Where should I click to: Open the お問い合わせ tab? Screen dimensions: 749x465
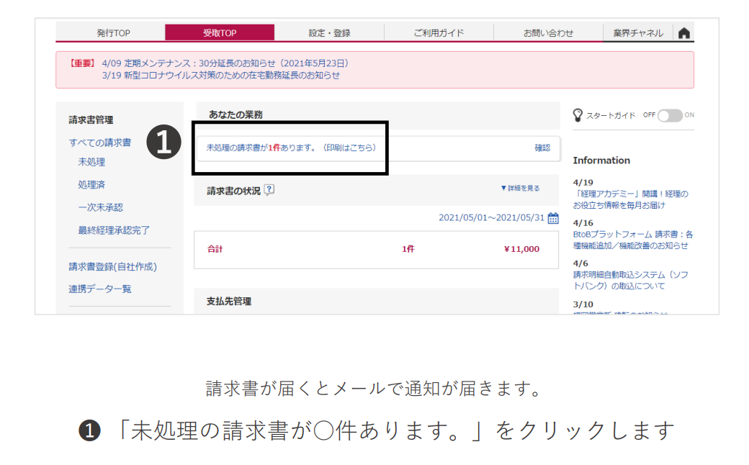tap(548, 33)
